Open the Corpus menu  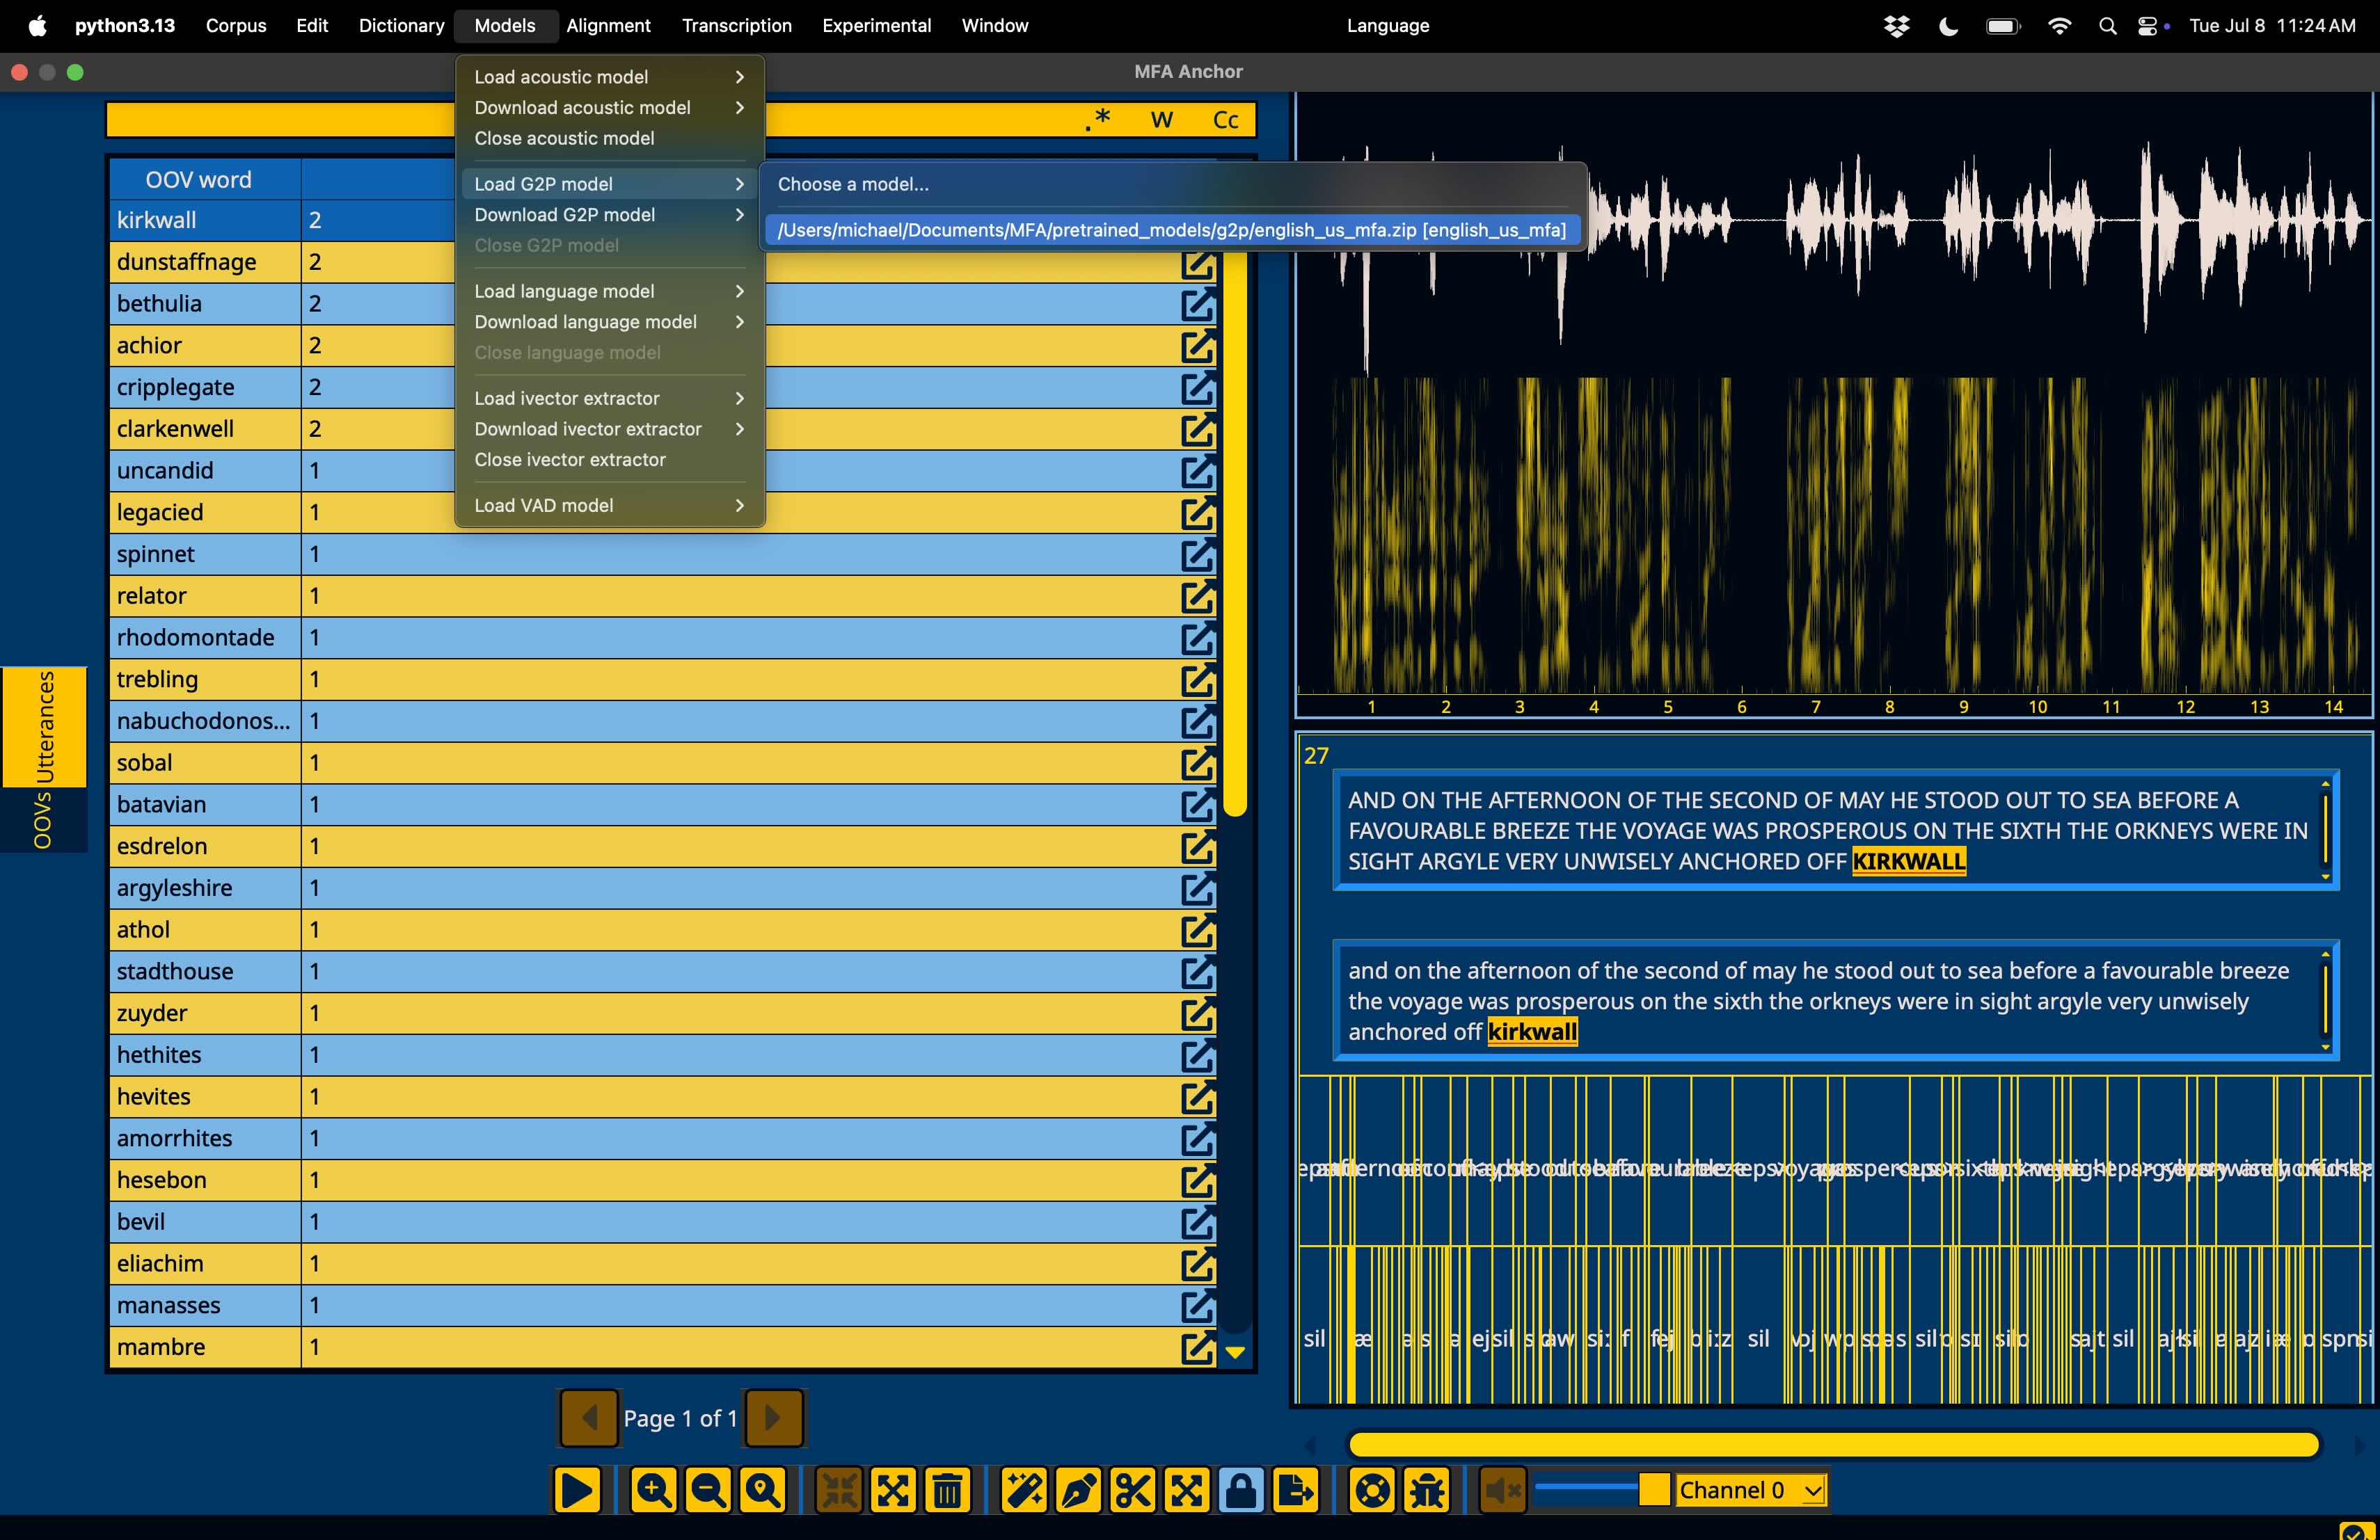[x=236, y=26]
